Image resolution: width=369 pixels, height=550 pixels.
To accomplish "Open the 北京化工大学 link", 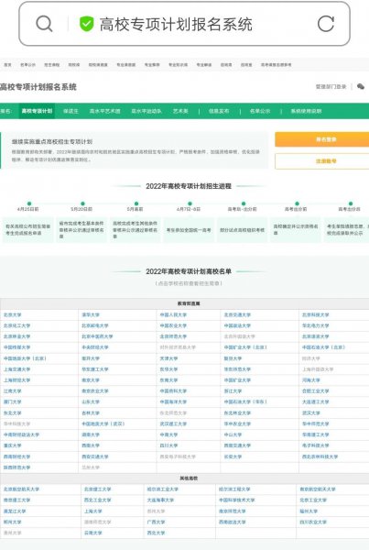I will click(x=17, y=325).
